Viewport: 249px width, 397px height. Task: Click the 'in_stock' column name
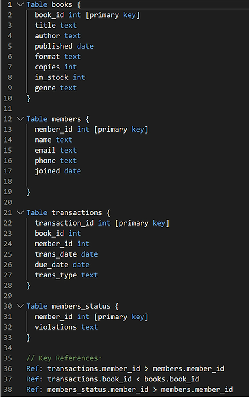[51, 77]
